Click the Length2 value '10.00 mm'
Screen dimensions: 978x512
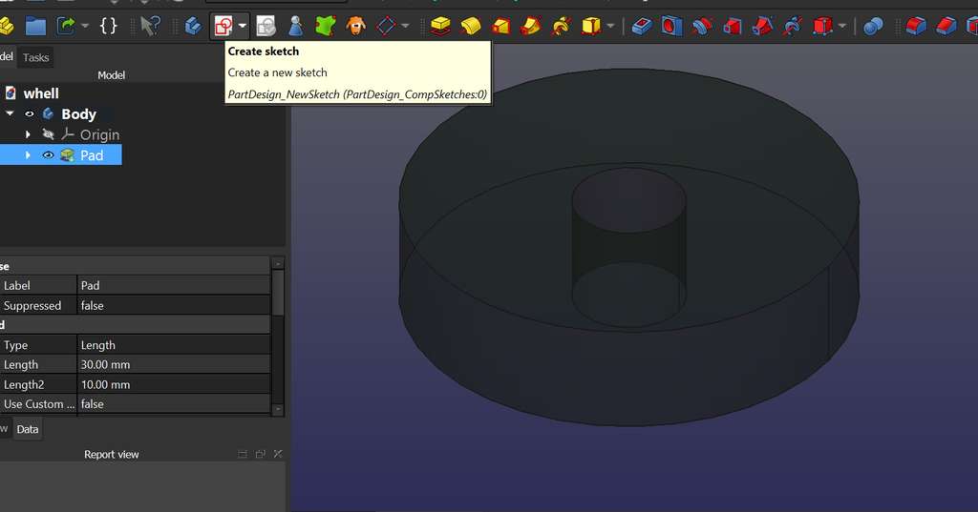tap(174, 384)
